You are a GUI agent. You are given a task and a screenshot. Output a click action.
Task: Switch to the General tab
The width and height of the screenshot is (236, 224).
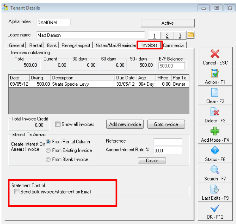coord(16,45)
